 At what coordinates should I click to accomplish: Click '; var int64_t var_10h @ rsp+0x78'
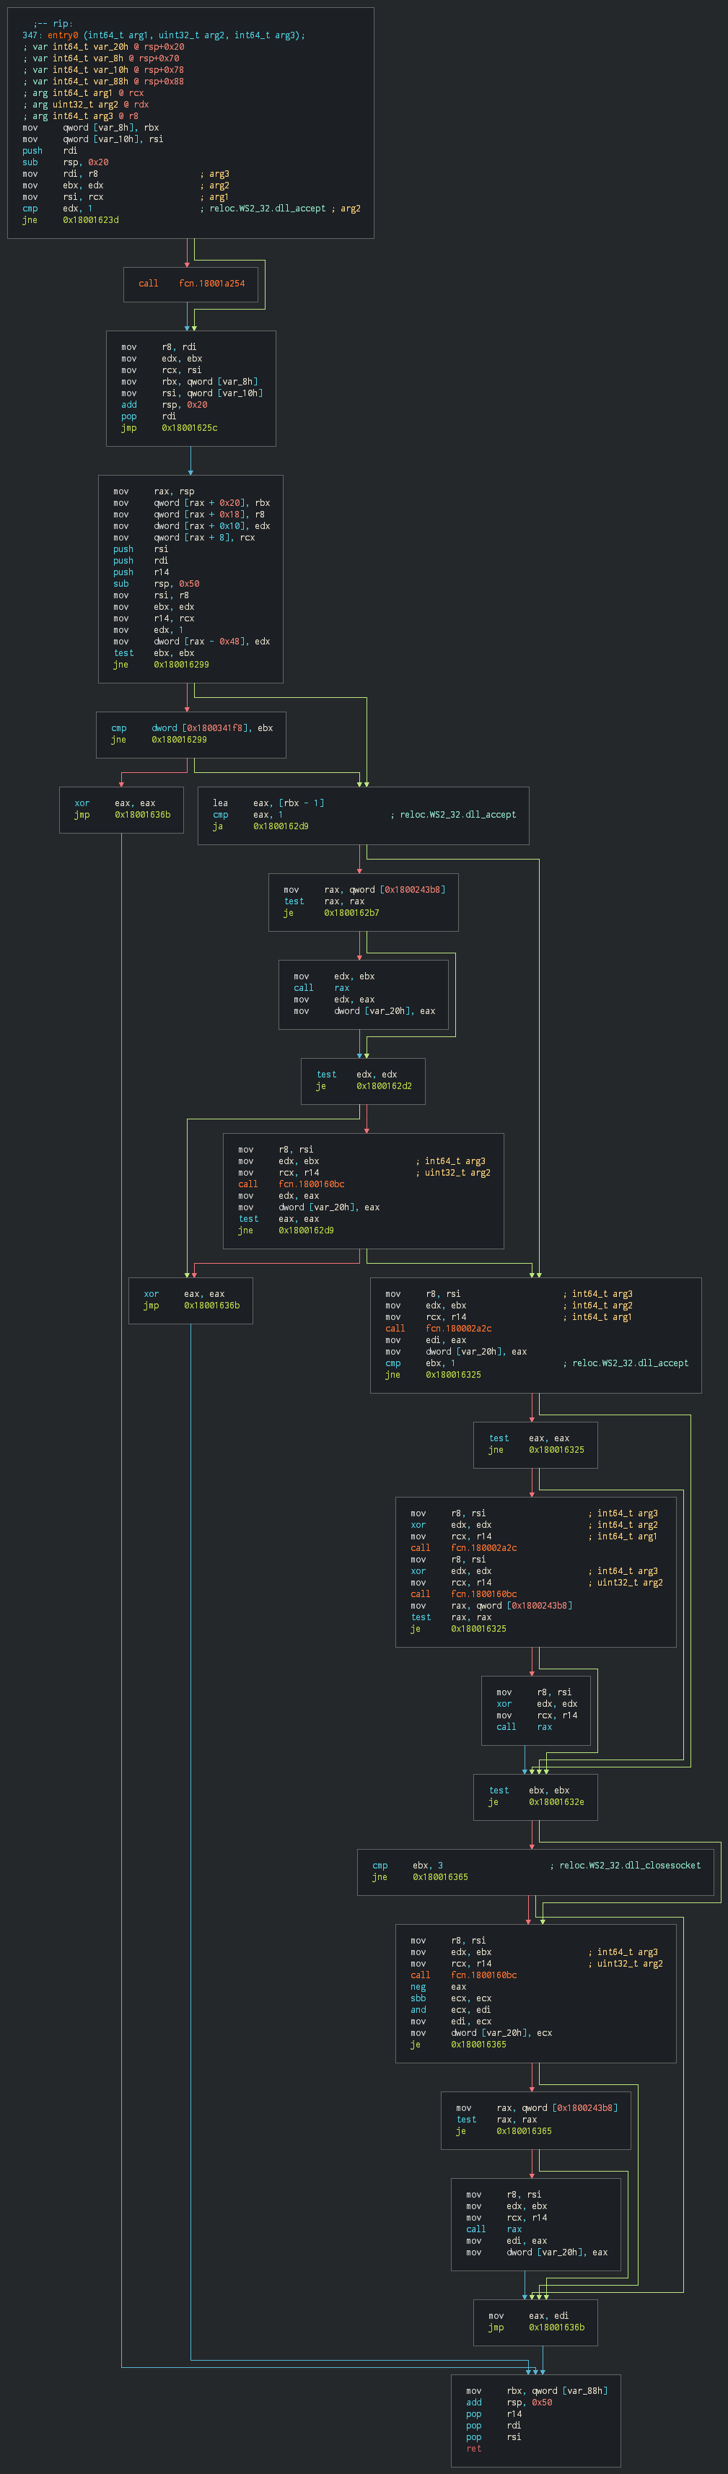pos(102,69)
